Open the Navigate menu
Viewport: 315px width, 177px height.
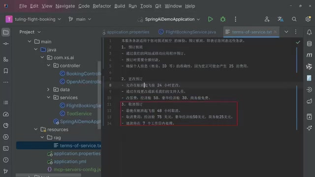click(x=65, y=6)
